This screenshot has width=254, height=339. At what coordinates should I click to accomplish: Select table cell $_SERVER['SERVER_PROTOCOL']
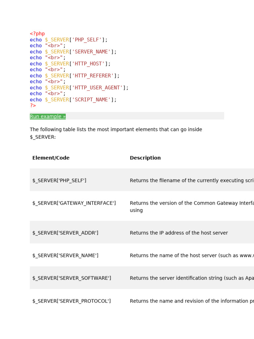[71, 301]
